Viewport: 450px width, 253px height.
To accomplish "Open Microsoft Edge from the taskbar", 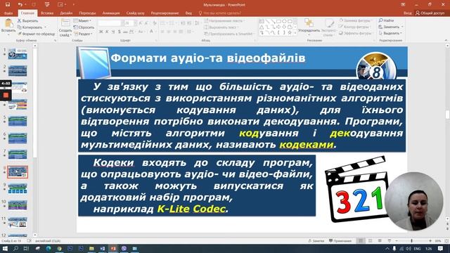I will coord(49,248).
